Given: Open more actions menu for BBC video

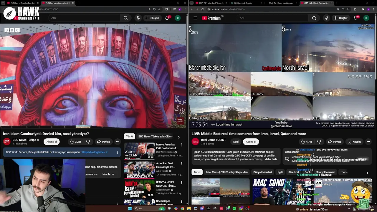Looking at the screenshot, I should (x=118, y=142).
